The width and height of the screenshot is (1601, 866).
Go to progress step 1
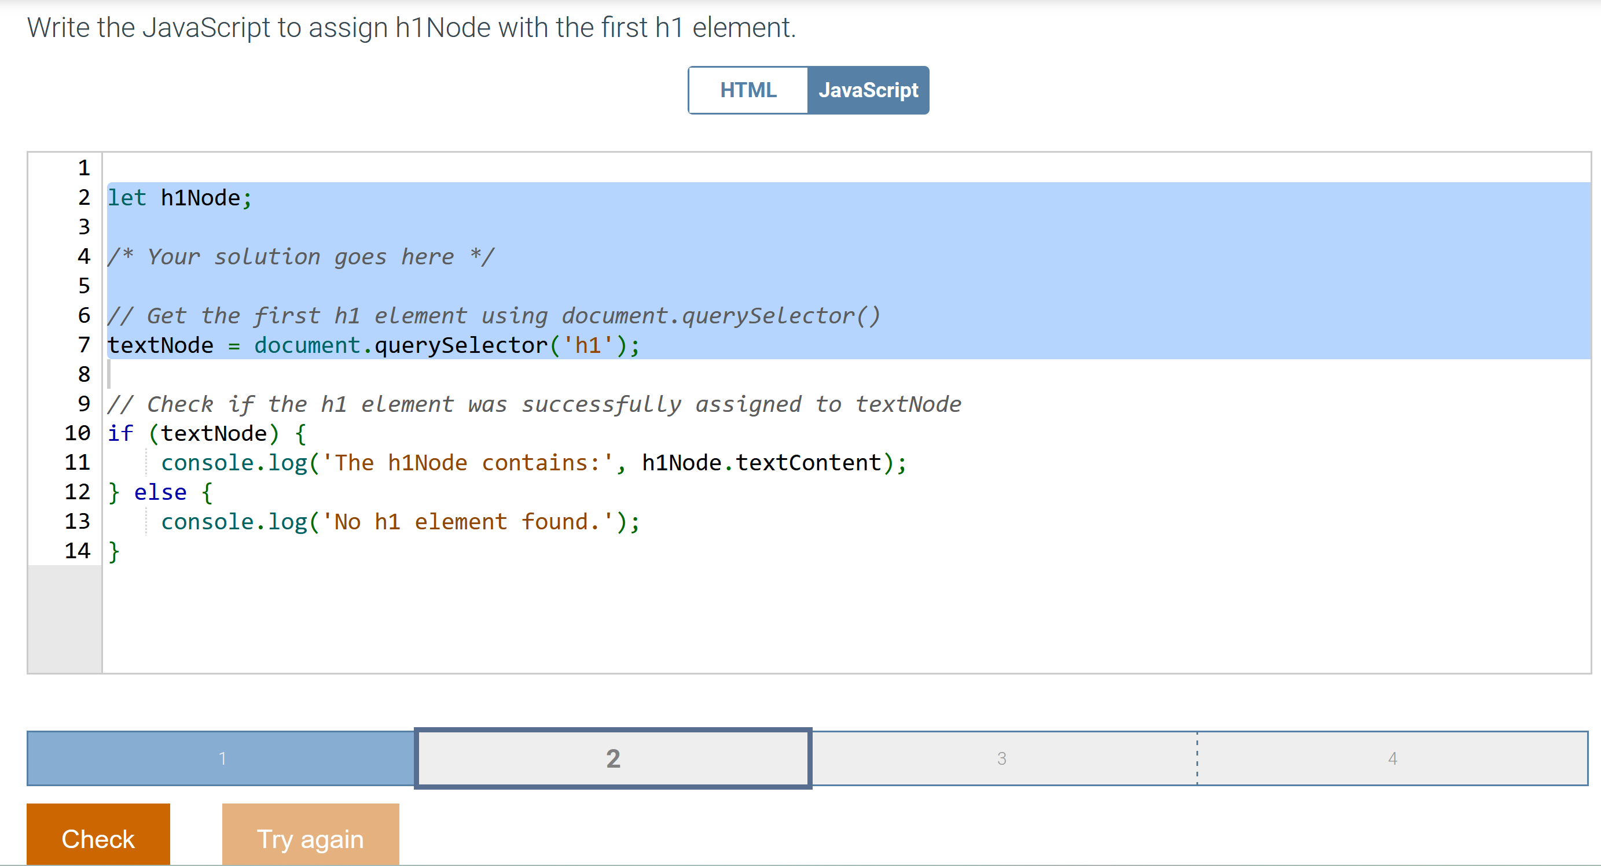tap(221, 758)
